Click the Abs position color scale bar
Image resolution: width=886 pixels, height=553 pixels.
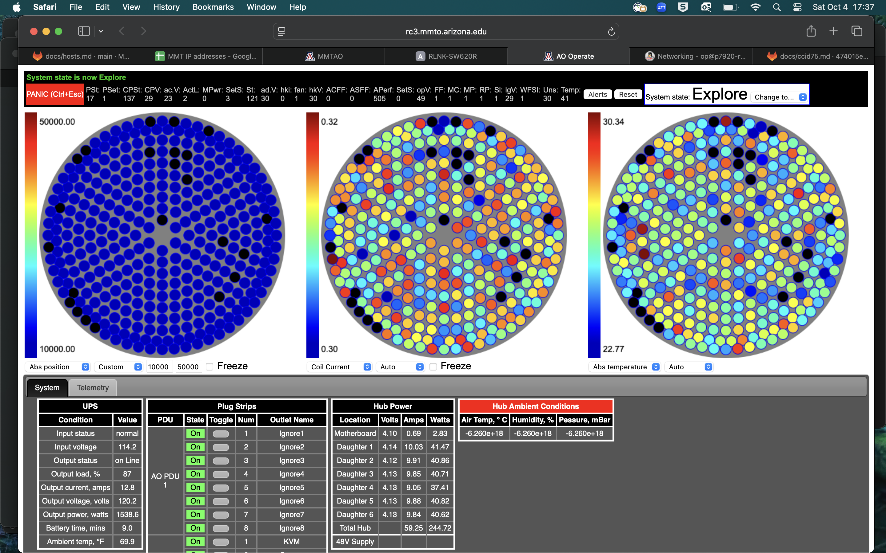point(30,235)
